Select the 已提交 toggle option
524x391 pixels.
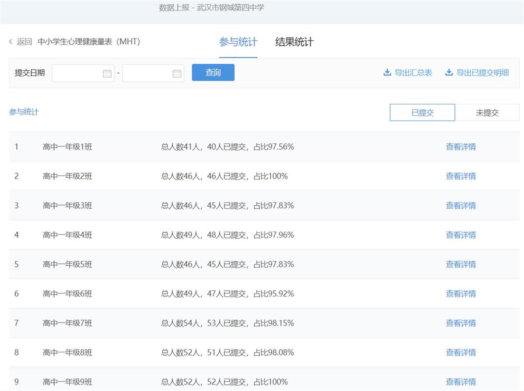pos(422,113)
